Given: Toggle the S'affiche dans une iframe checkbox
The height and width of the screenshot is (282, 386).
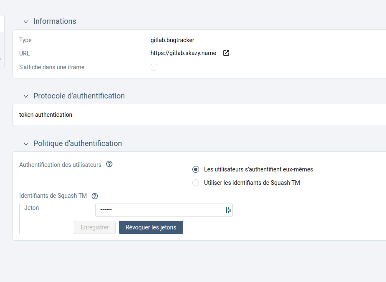Looking at the screenshot, I should tap(154, 67).
